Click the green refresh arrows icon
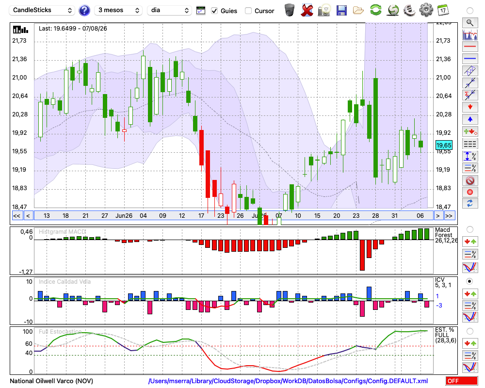Image resolution: width=485 pixels, height=388 pixels. click(x=375, y=10)
